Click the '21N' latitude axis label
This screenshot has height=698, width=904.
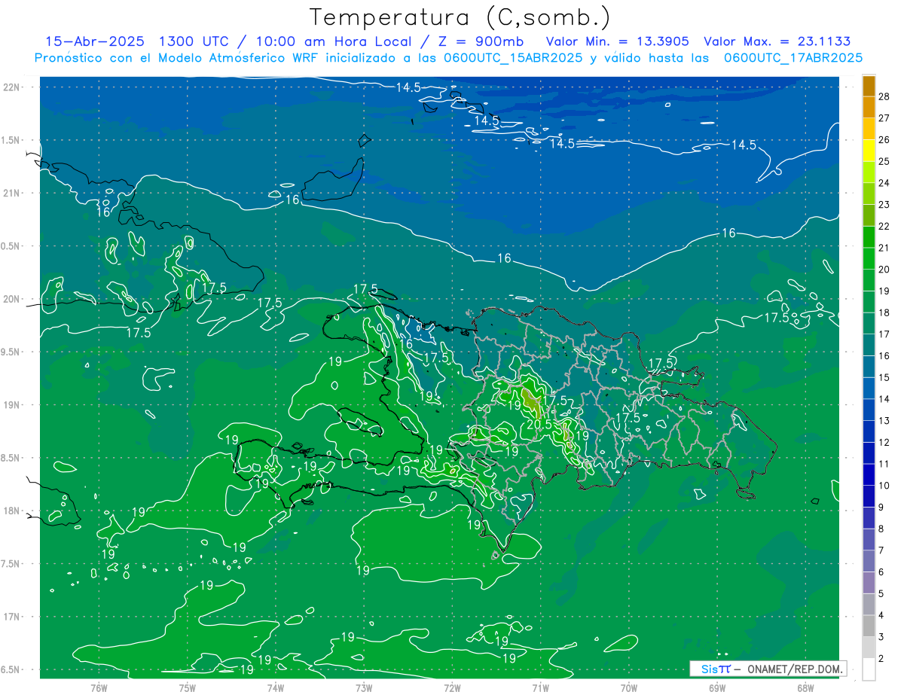(13, 193)
